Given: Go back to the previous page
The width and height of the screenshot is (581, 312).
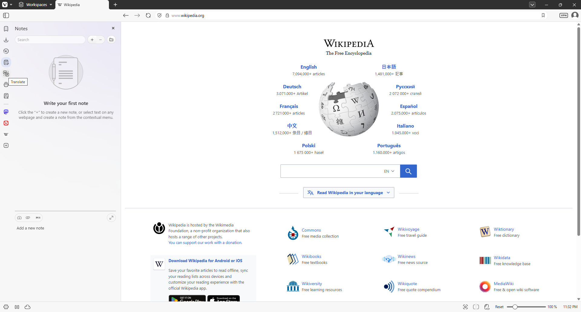Looking at the screenshot, I should coord(126,15).
